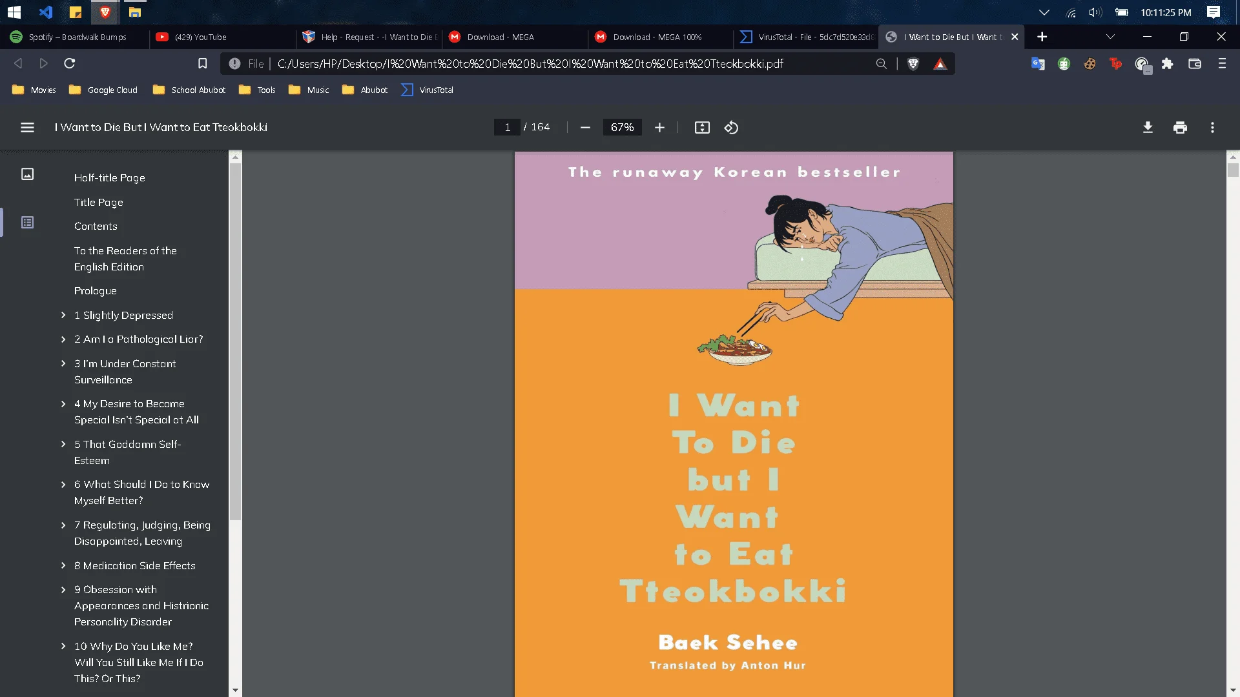Open zoom indicator in address bar
The image size is (1240, 697).
pyautogui.click(x=881, y=63)
